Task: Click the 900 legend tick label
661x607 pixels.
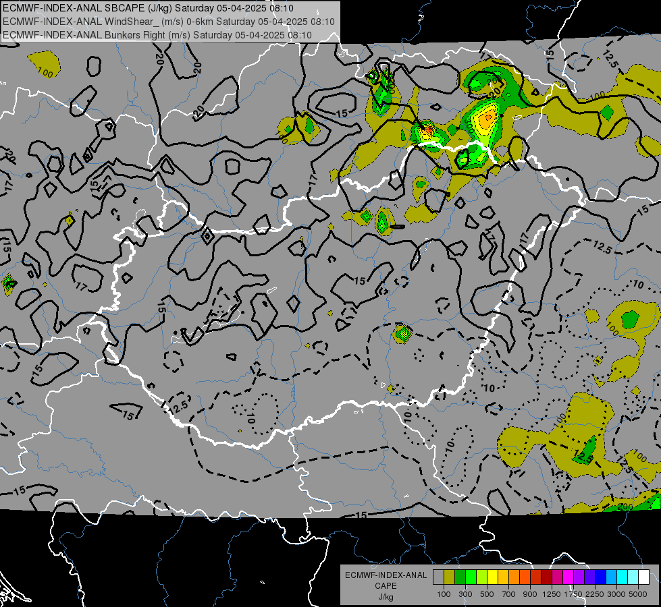Action: tap(530, 594)
